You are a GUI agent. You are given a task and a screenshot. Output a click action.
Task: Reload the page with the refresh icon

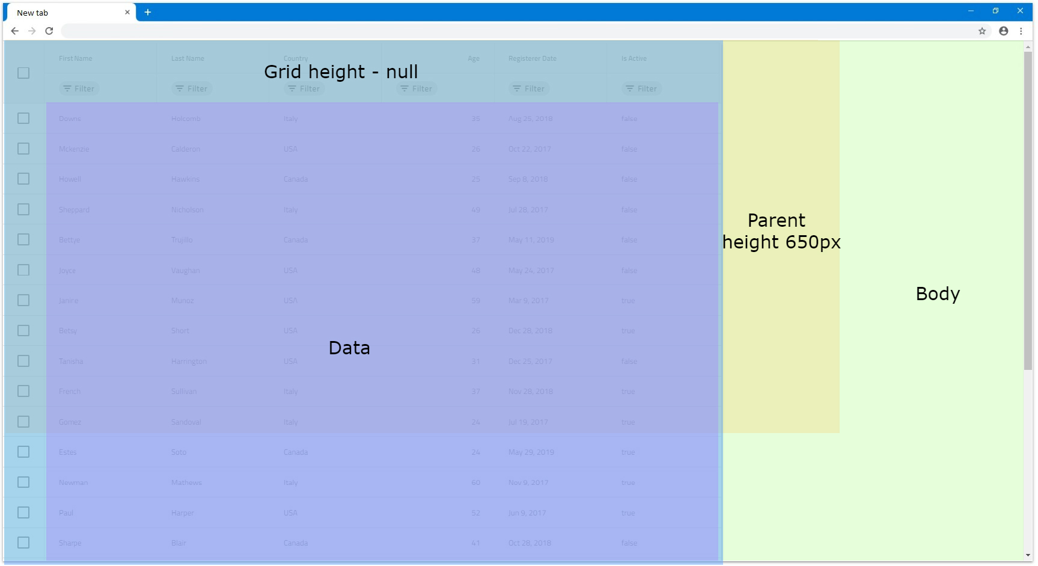click(49, 31)
